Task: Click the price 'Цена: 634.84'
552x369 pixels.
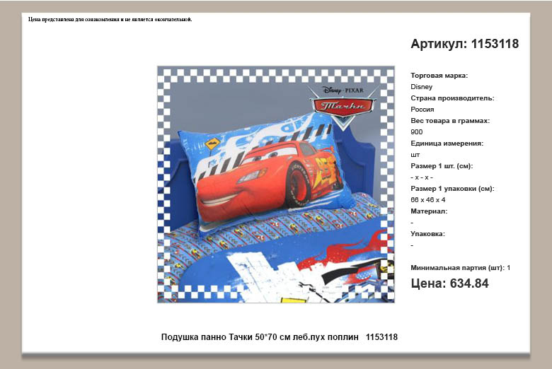Action: pos(449,283)
